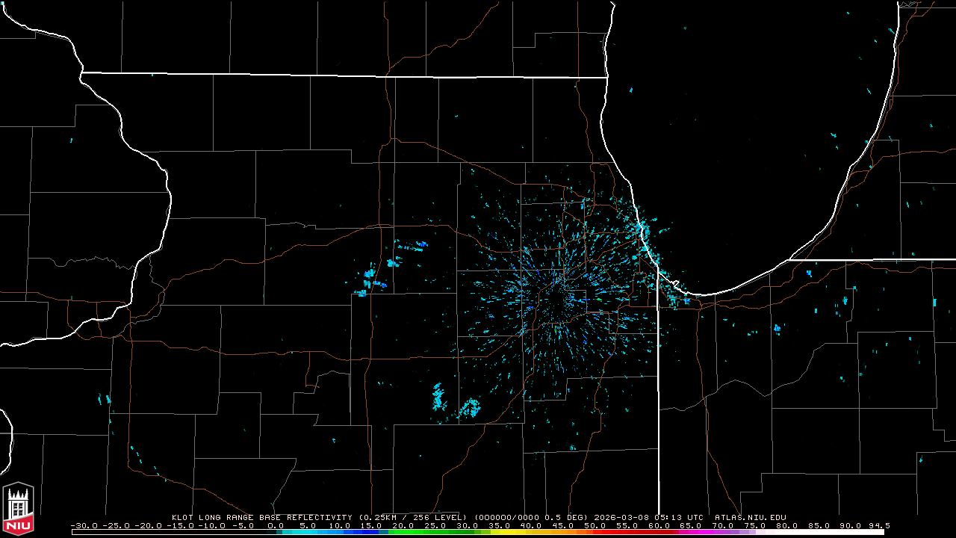Click the radar center of the KLOT sweep
Viewport: 956px width, 538px height.
click(x=561, y=299)
